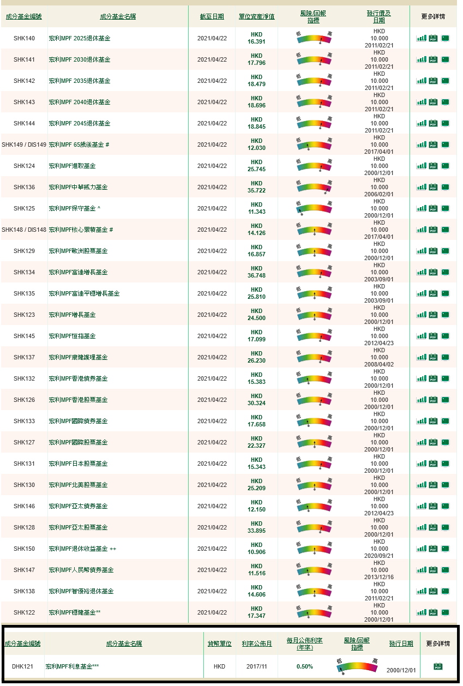Open the price table icon for SHK130
The height and width of the screenshot is (686, 463).
pos(446,485)
